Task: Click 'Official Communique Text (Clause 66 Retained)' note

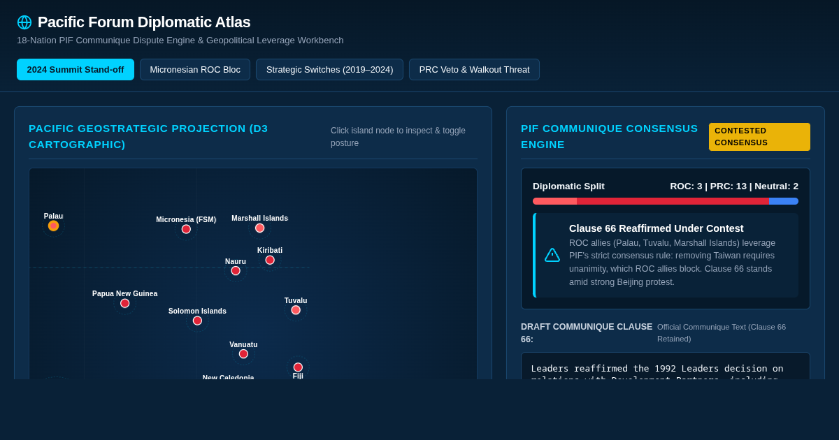Action: point(722,332)
